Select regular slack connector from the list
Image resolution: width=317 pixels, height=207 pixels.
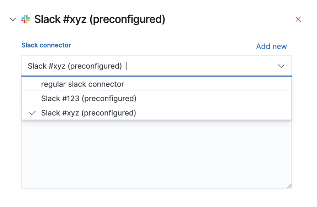point(83,84)
